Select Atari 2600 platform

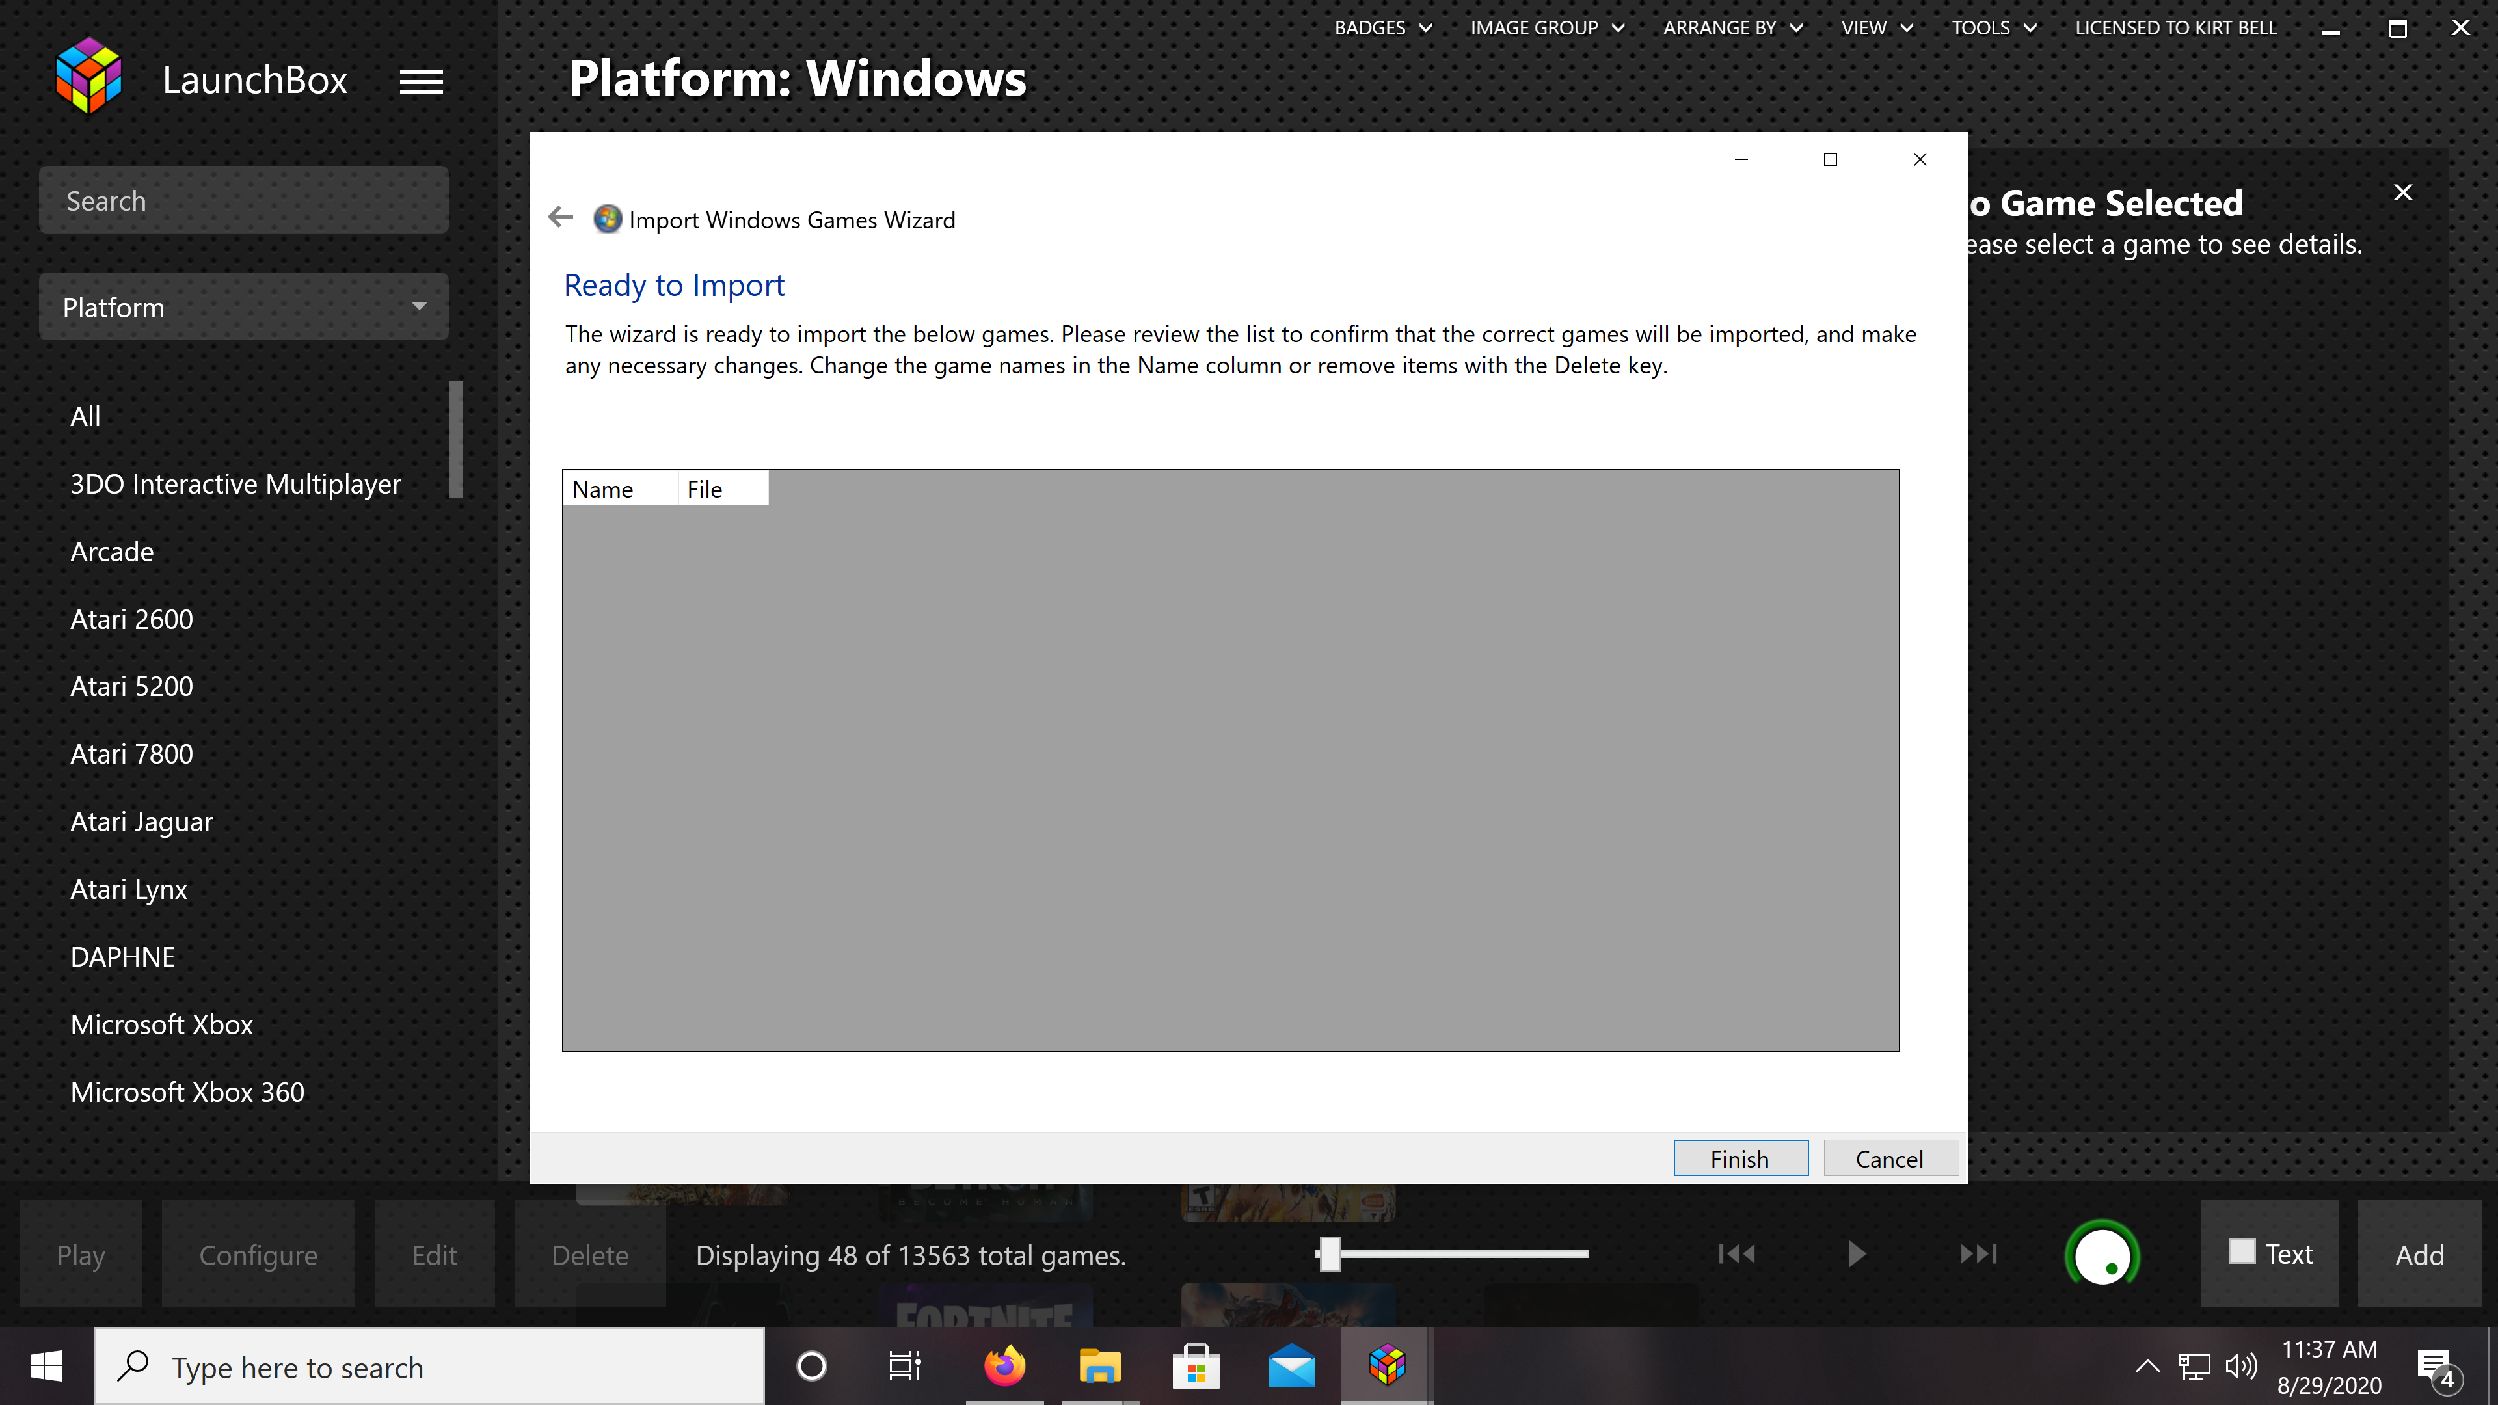click(x=132, y=619)
